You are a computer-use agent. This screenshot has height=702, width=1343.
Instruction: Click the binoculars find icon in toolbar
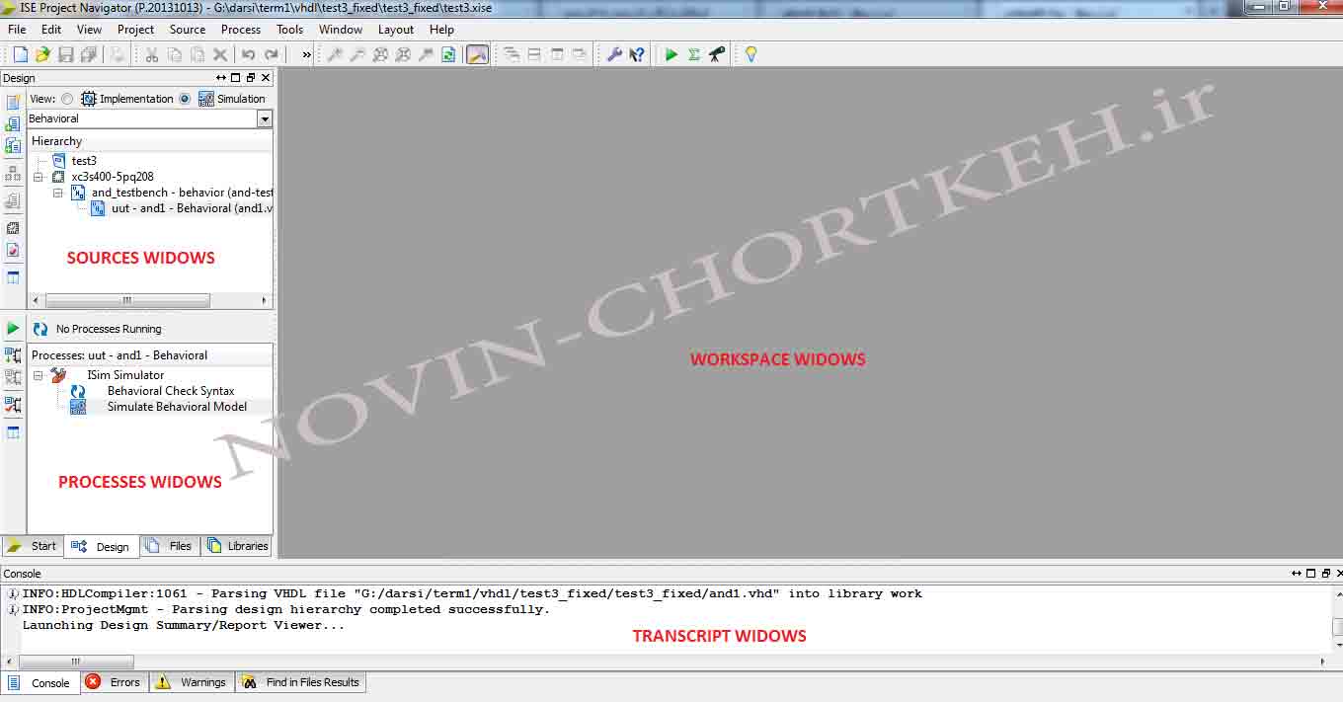click(717, 54)
